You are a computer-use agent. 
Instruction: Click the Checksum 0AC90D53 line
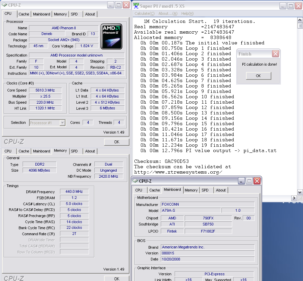161,161
